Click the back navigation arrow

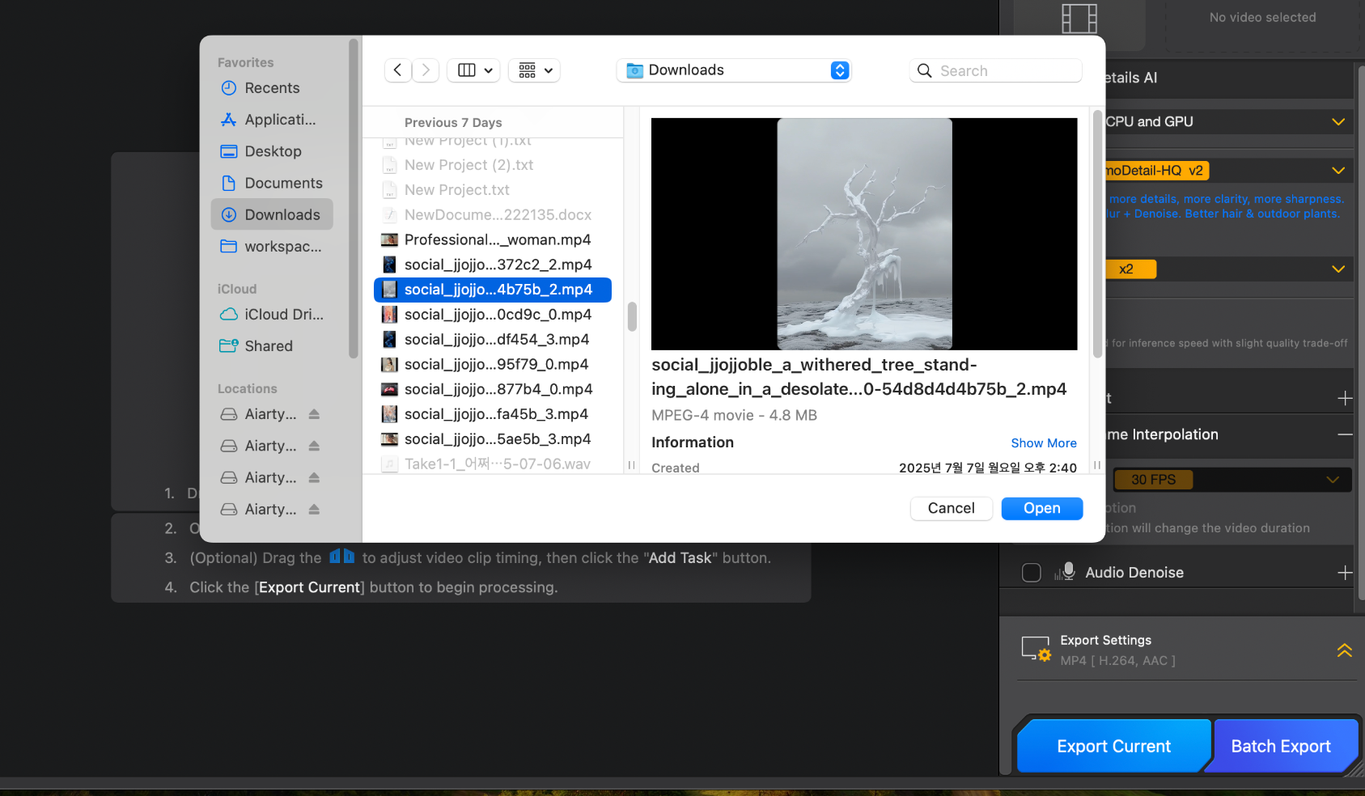point(397,70)
